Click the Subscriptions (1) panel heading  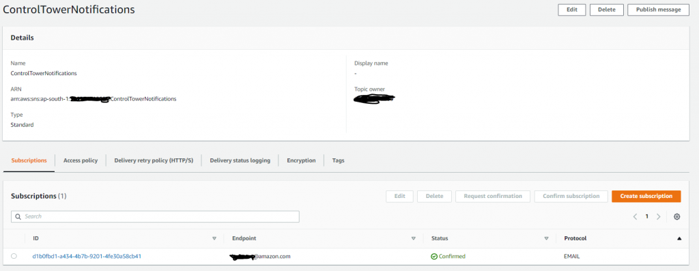click(x=39, y=196)
